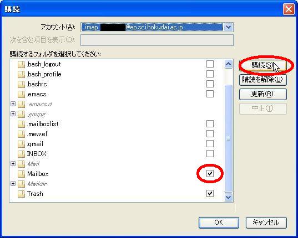
Task: Select the .bash_profile folder entry
Action: coord(44,74)
